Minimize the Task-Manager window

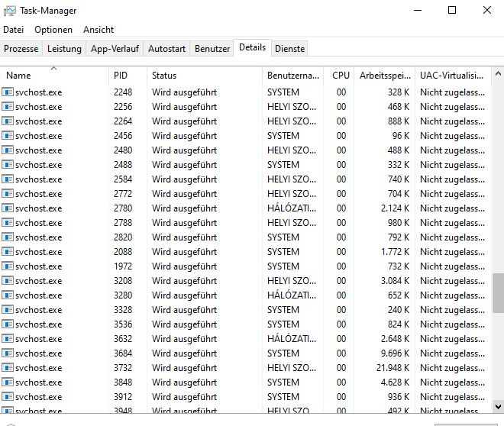[x=418, y=10]
